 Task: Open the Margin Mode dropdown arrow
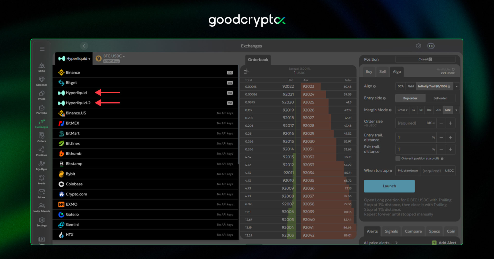[x=456, y=110]
